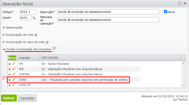189x105 pixels.
Task: Expand the Observações section
Action: (x=14, y=27)
